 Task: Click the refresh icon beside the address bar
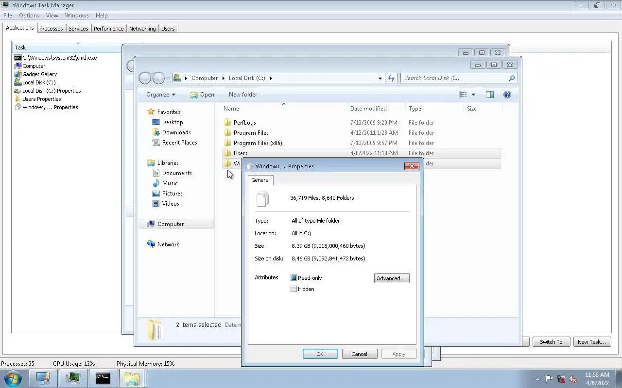(x=391, y=78)
